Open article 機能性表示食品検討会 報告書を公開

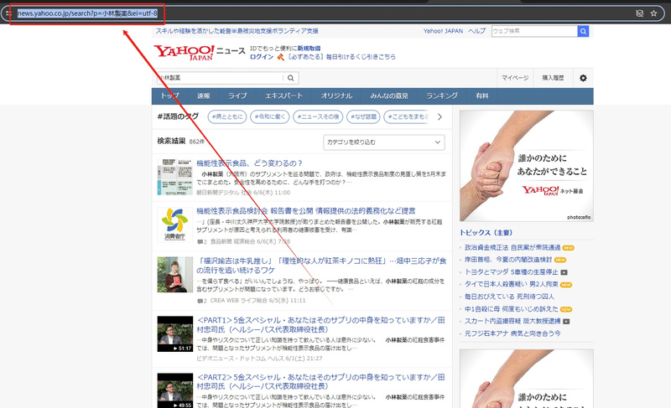tap(306, 211)
